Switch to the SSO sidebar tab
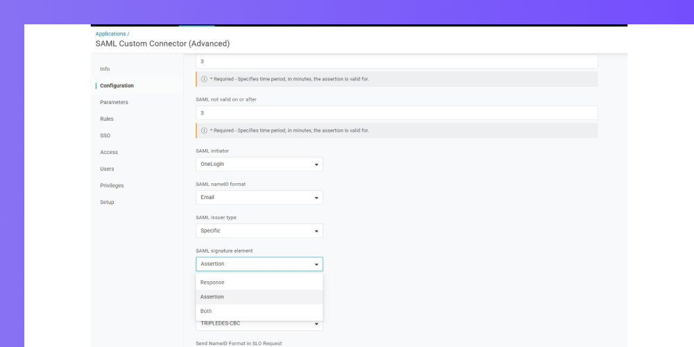The height and width of the screenshot is (347, 694). coord(105,136)
